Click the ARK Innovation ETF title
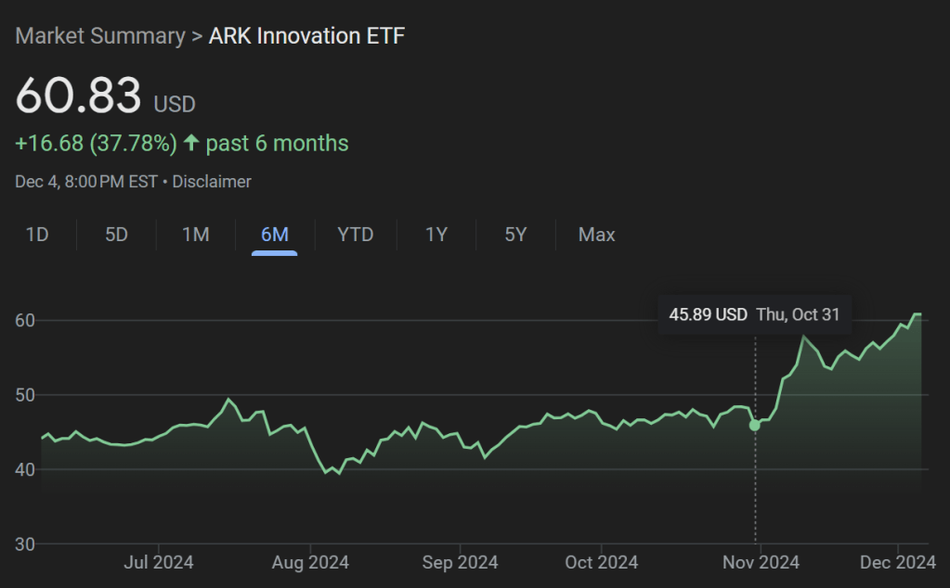 pos(306,36)
